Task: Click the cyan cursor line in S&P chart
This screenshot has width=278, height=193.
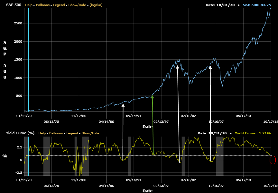Action: tap(28, 58)
